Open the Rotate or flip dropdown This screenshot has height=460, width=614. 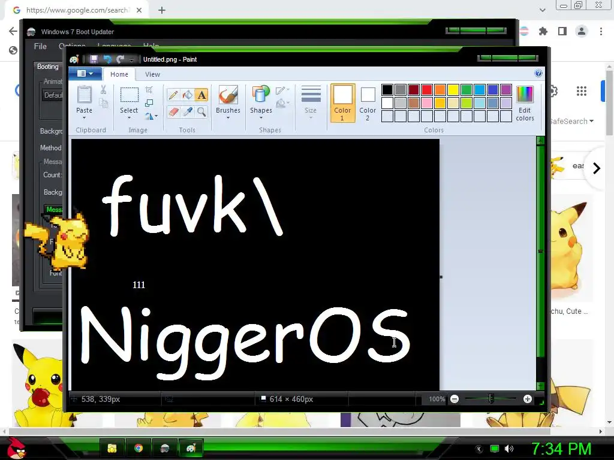point(151,116)
